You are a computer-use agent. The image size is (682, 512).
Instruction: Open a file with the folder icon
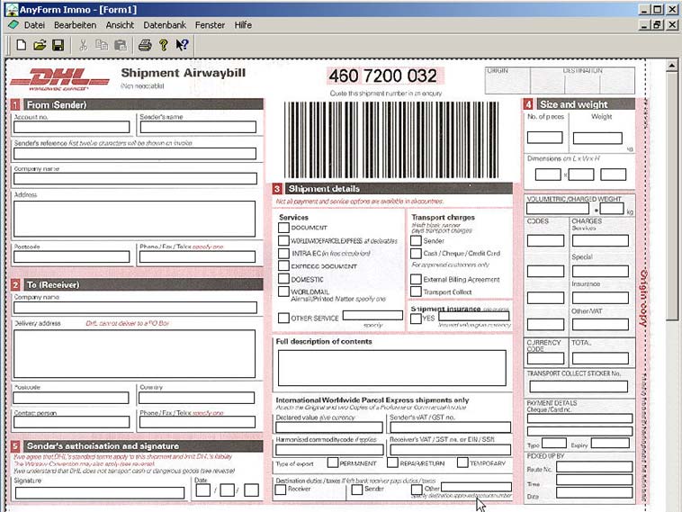point(40,45)
